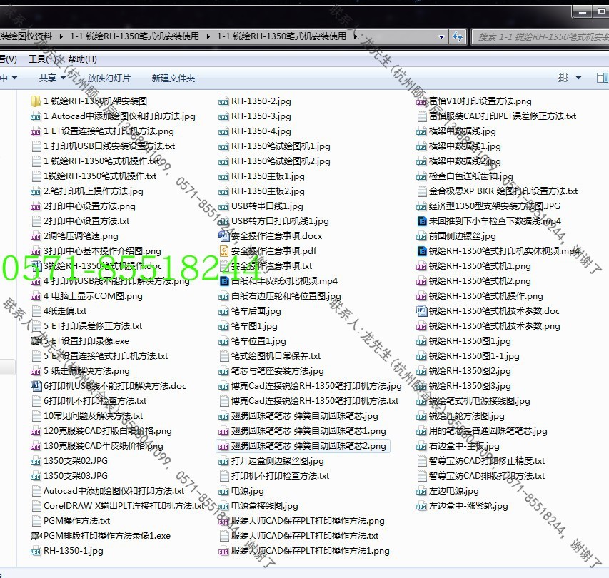
Task: Select text icon of PGM操作方法.txt
Action: coord(36,521)
